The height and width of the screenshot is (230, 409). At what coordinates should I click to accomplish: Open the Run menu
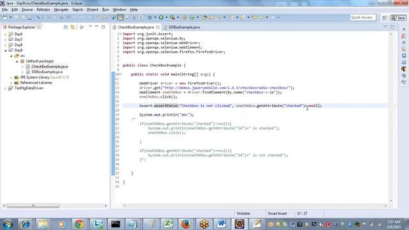[105, 10]
